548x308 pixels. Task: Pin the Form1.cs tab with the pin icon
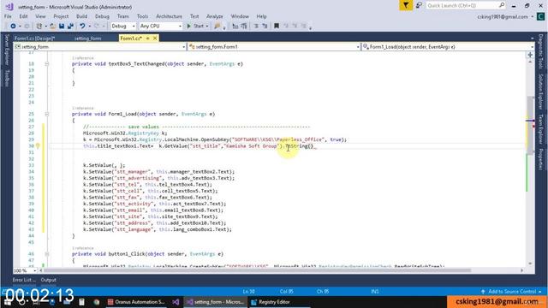pyautogui.click(x=148, y=38)
